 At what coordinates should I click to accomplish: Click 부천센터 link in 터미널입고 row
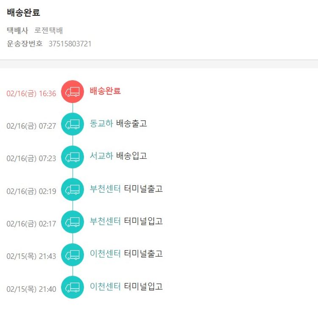tap(105, 221)
